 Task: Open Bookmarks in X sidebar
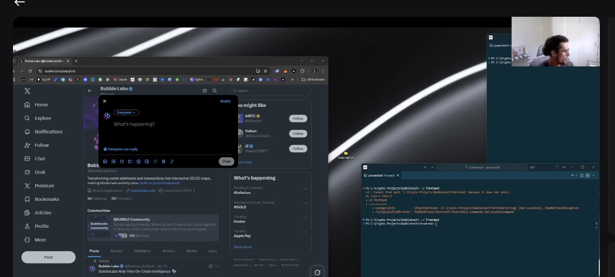[42, 199]
